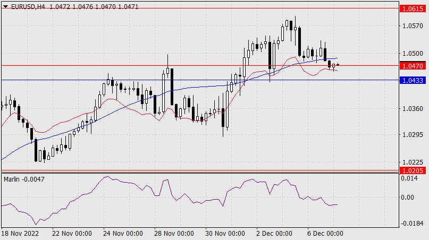Screen dimensions: 429x240
Task: Click the red 1.0205 price level label
Action: pyautogui.click(x=413, y=170)
